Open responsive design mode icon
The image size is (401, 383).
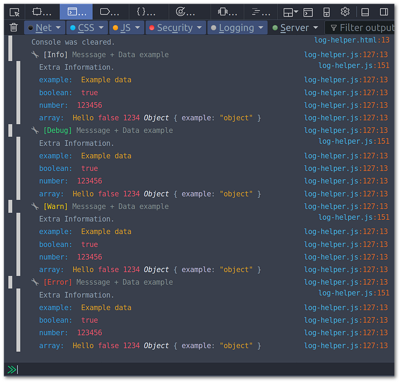tap(326, 12)
